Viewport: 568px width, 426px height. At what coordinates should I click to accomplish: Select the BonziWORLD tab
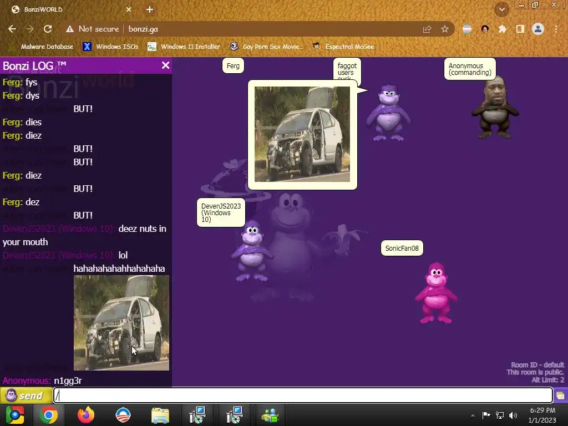tap(72, 9)
